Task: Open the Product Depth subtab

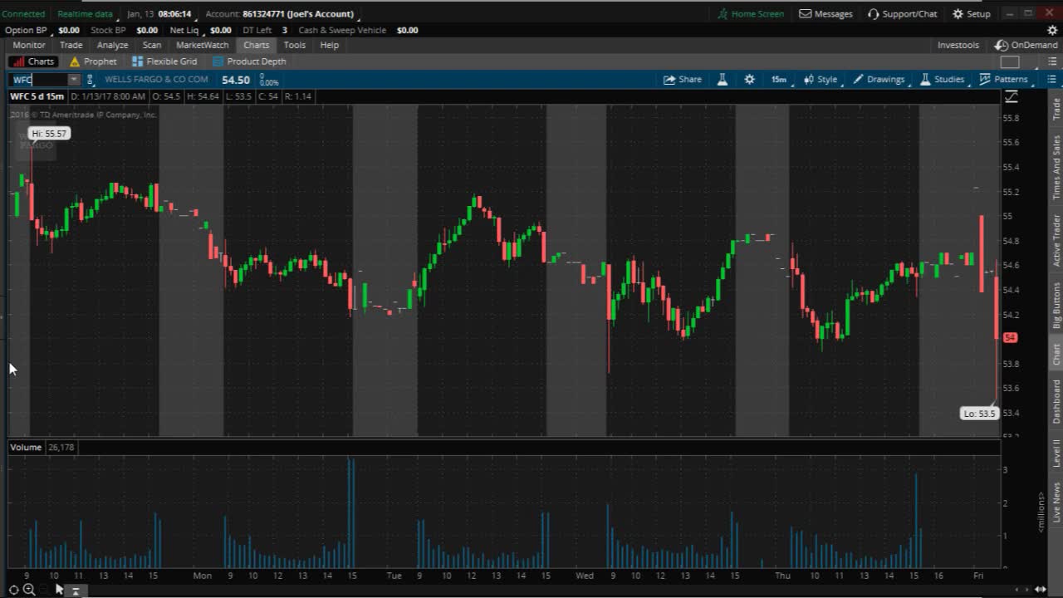Action: click(249, 61)
